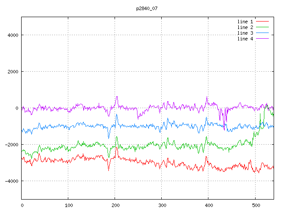Click the line 4 legend color sample
This screenshot has height=211, width=282.
click(262, 39)
